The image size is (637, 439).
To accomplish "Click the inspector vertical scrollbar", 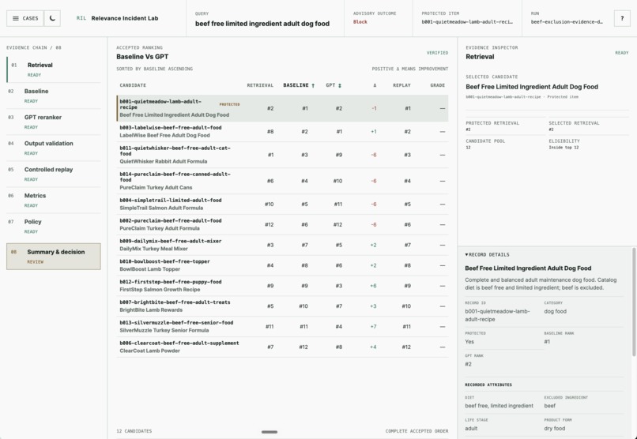I will pos(633,302).
